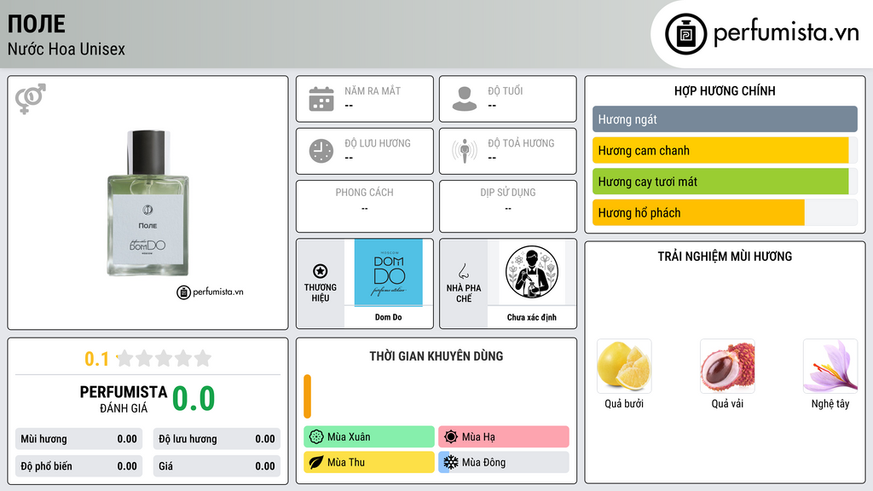The image size is (873, 491).
Task: Click the ПОЛЕ title heading
Action: pyautogui.click(x=36, y=24)
